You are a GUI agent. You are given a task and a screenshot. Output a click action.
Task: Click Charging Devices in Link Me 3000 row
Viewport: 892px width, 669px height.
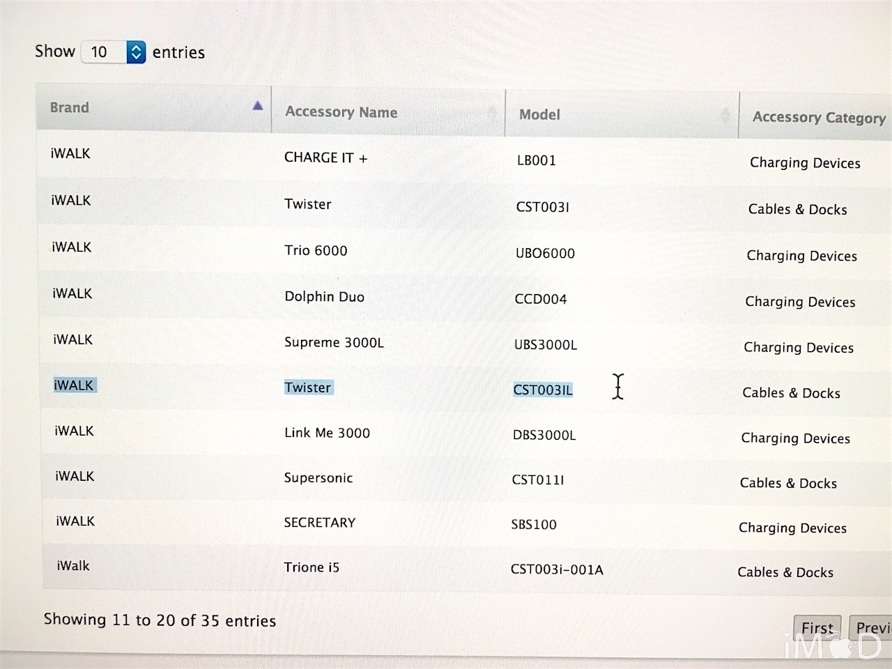click(x=796, y=438)
